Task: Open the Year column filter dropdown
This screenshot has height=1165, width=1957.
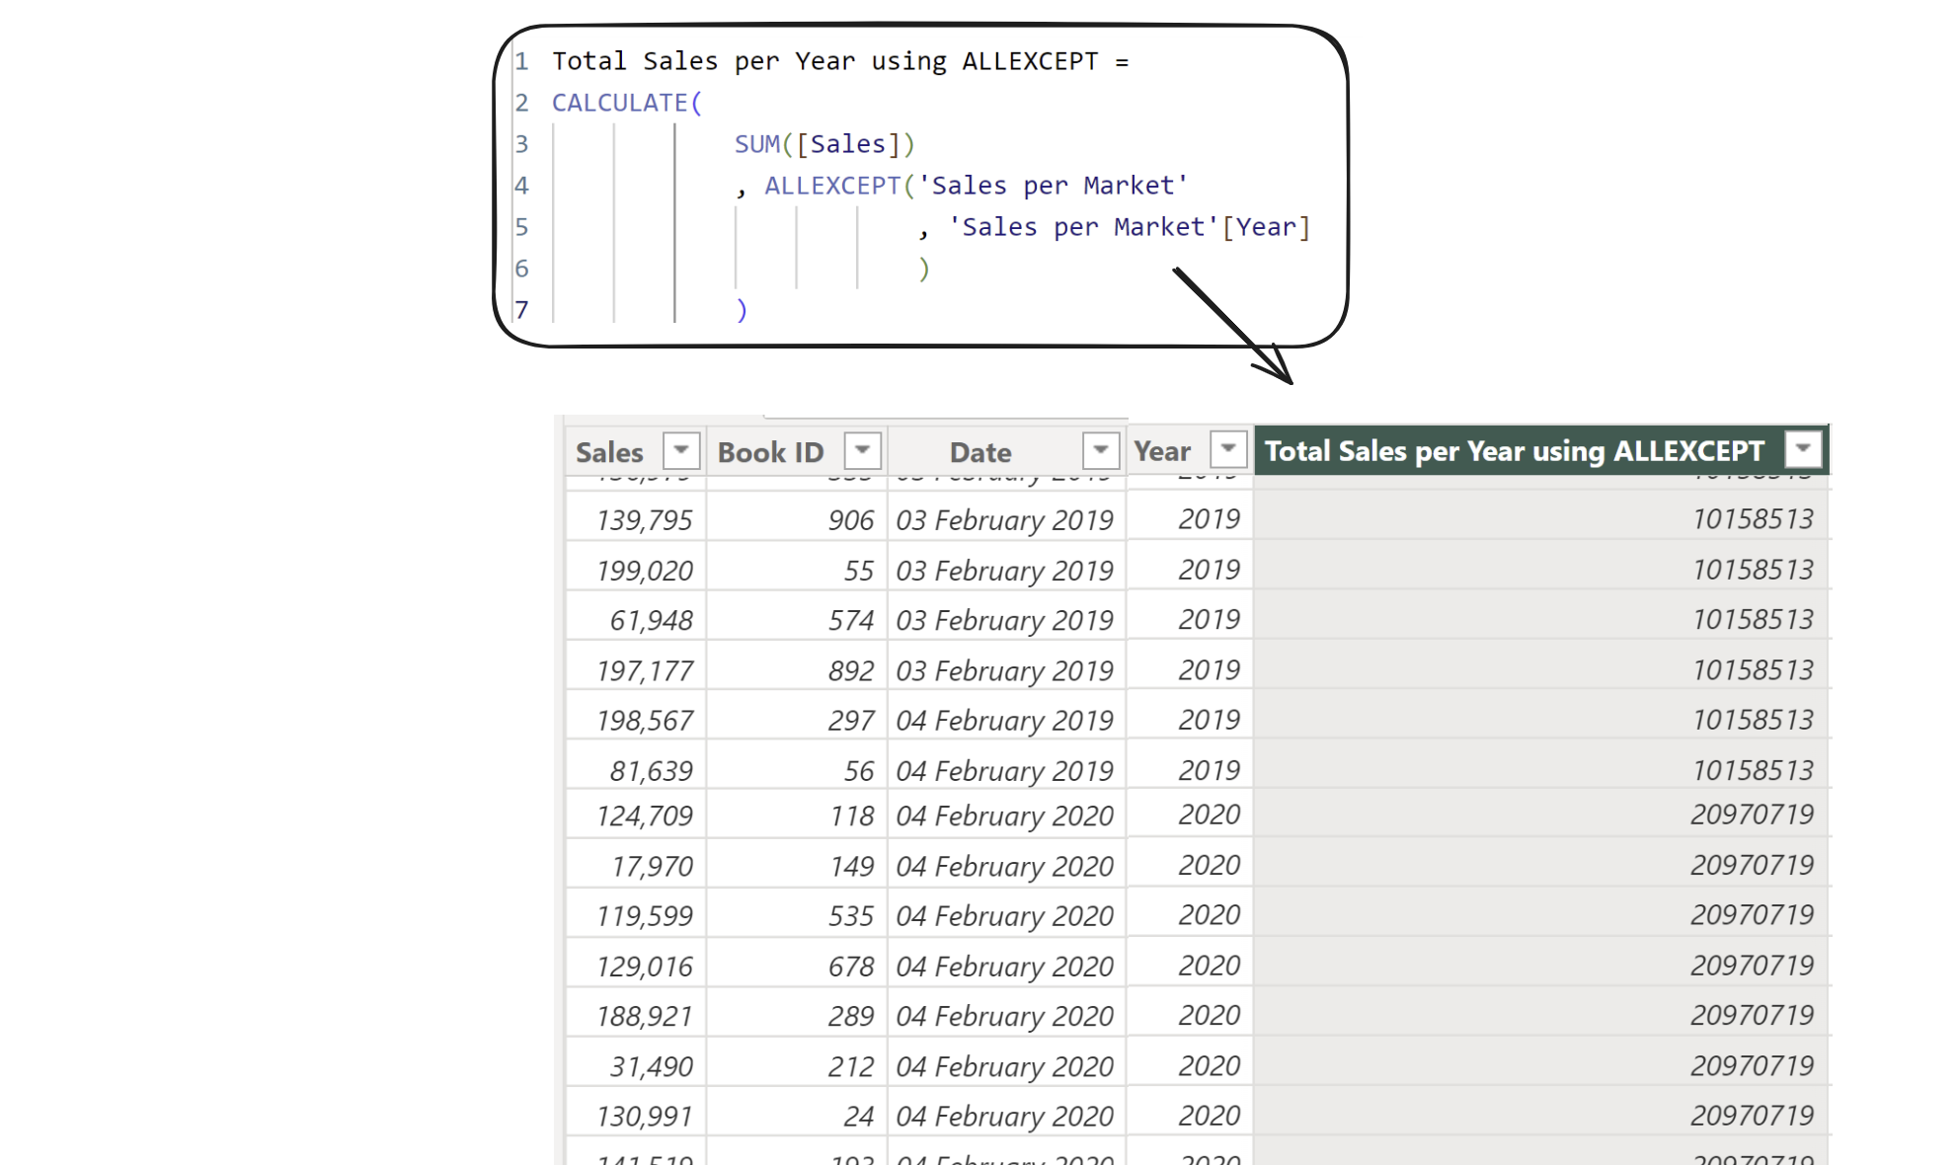Action: coord(1227,449)
